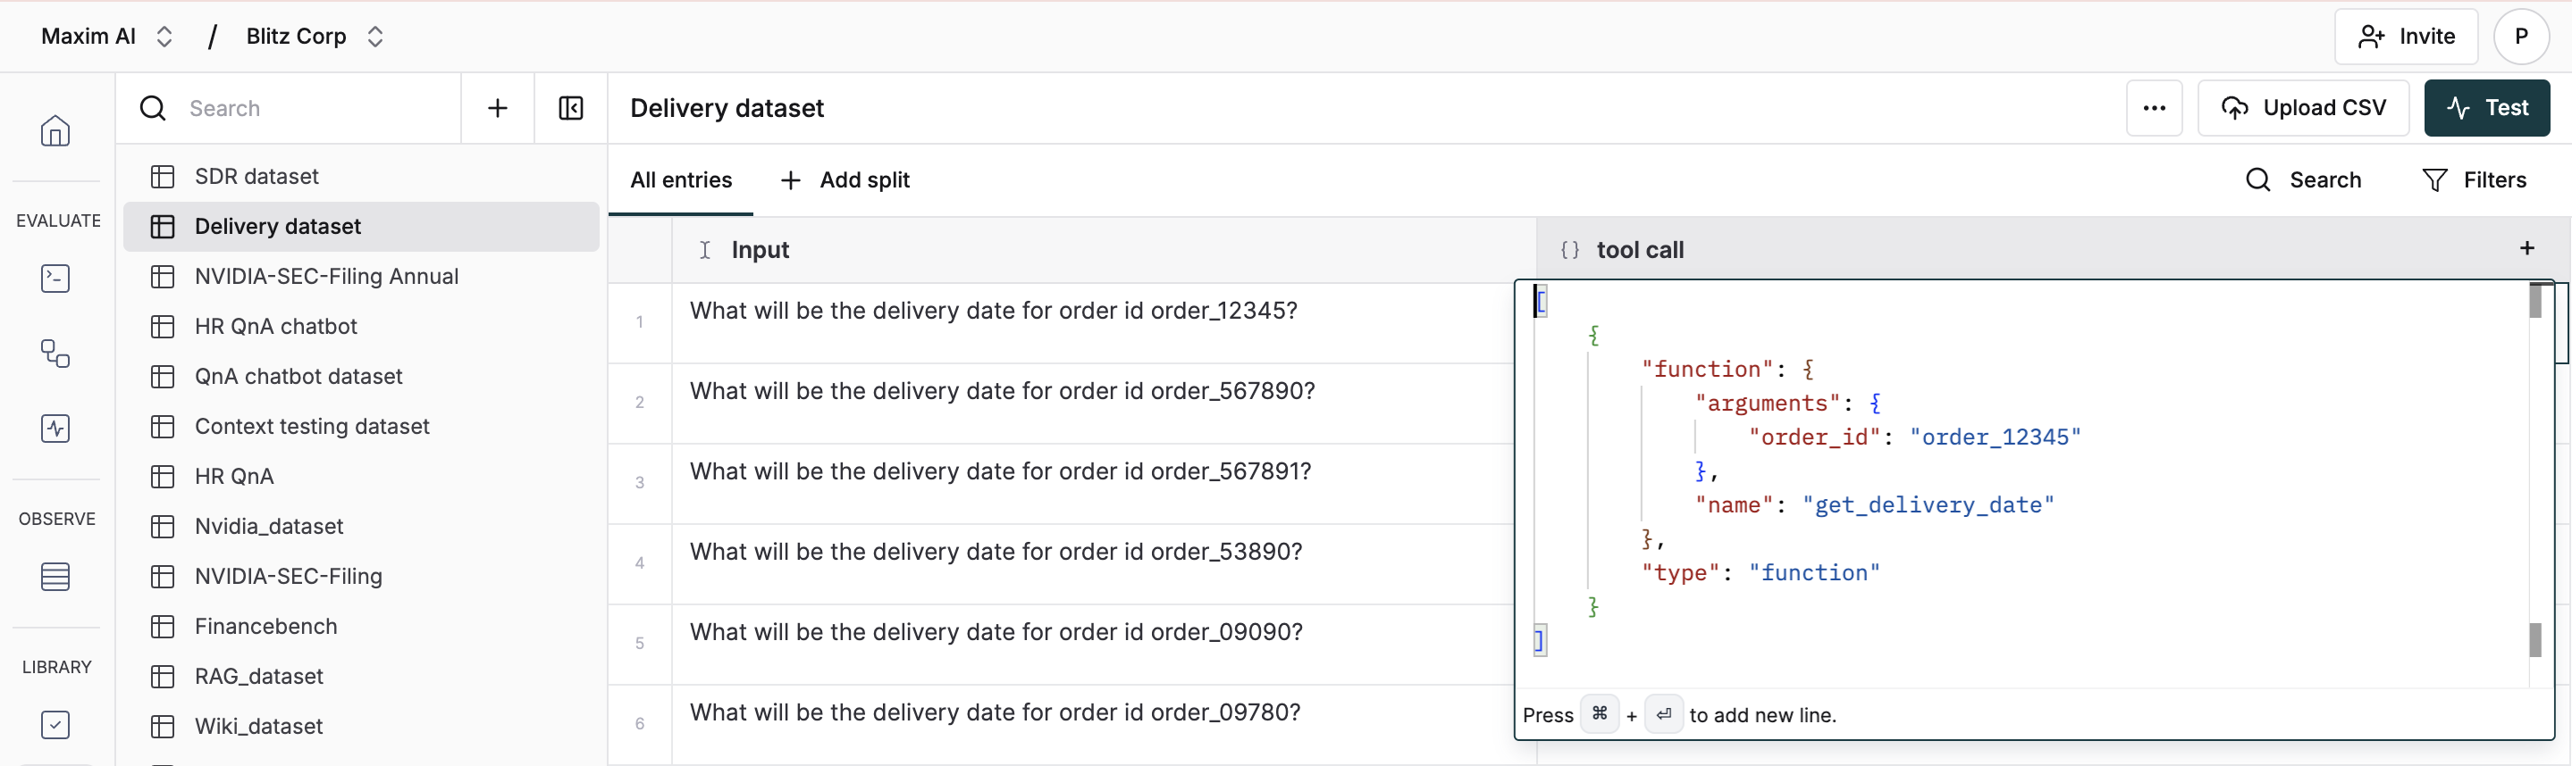Screen dimensions: 2572x766
Task: Click the JSON editor vertical scrollbar
Action: click(2535, 485)
